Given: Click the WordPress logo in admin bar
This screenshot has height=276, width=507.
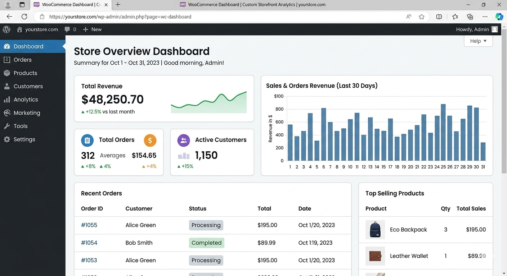Looking at the screenshot, I should point(6,29).
